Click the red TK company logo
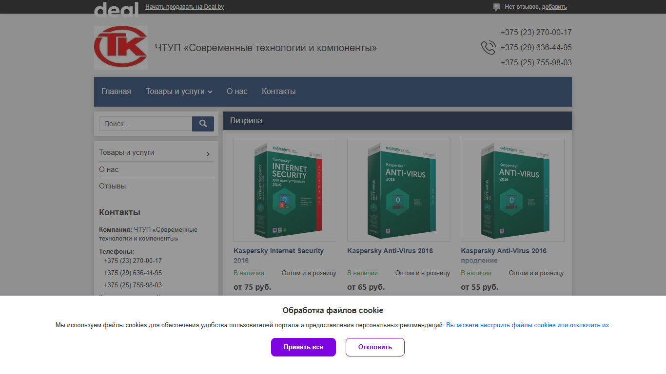The width and height of the screenshot is (666, 374). 121,48
